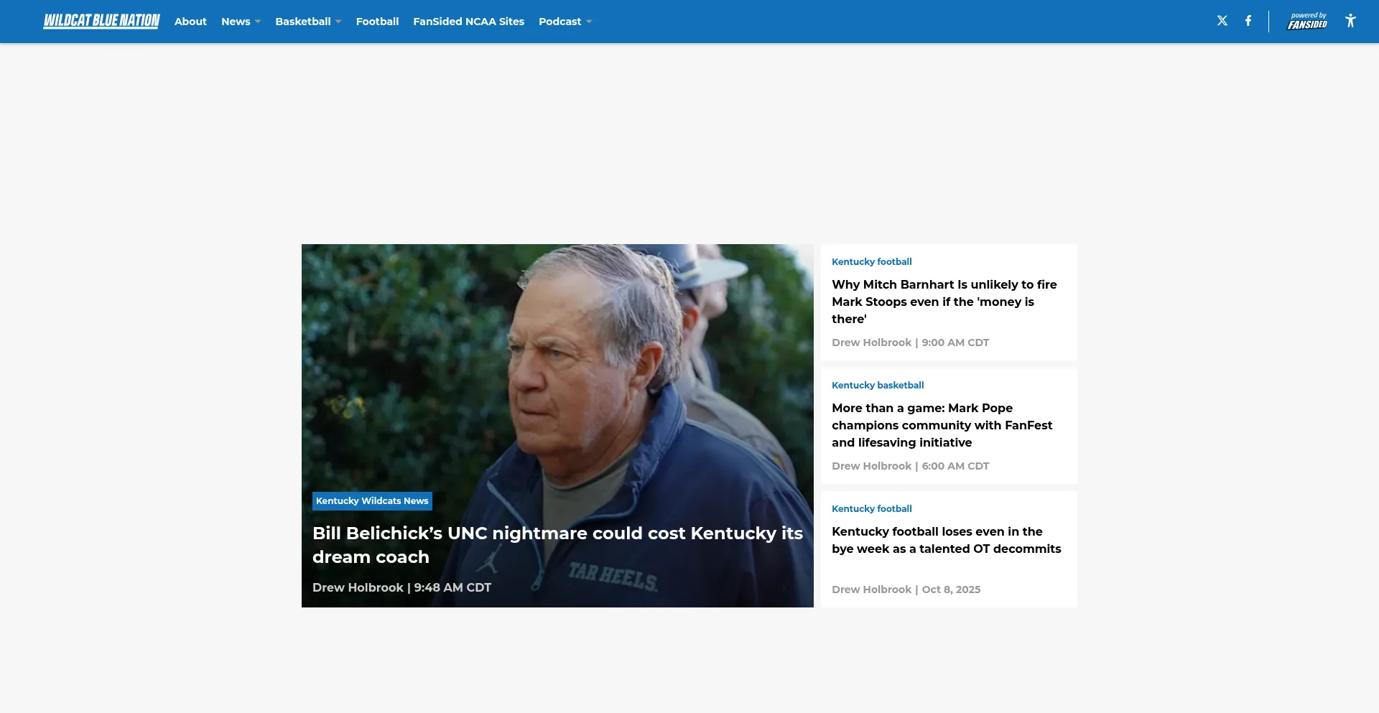The image size is (1379, 713).
Task: Expand the Basketball dropdown menu
Action: pyautogui.click(x=308, y=22)
